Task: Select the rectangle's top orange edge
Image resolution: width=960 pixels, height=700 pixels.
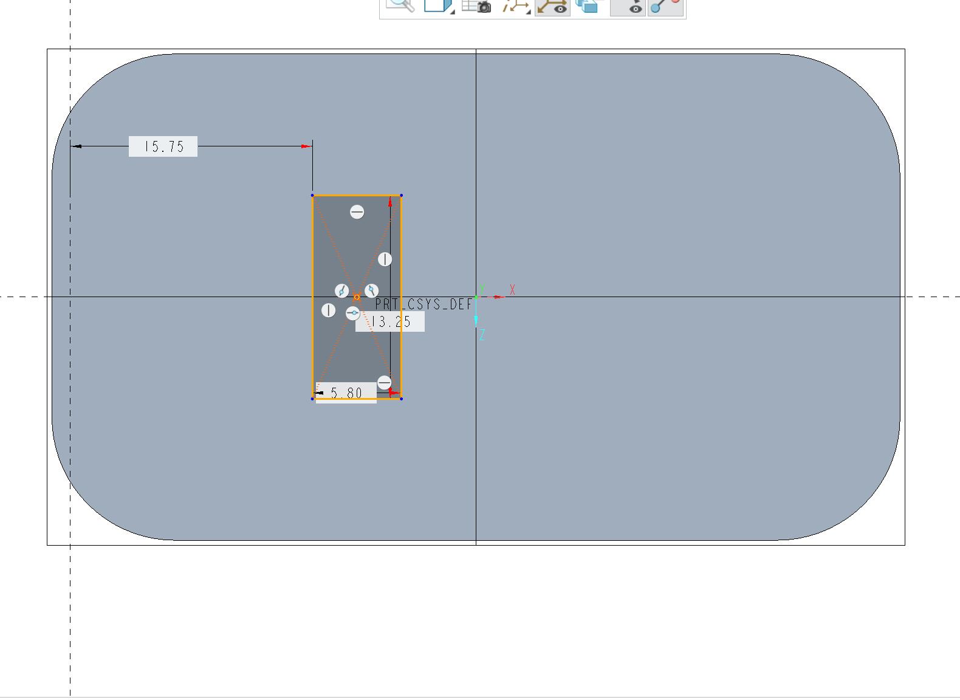Action: 357,196
